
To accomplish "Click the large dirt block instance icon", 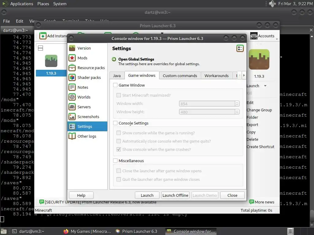I will click(259, 59).
